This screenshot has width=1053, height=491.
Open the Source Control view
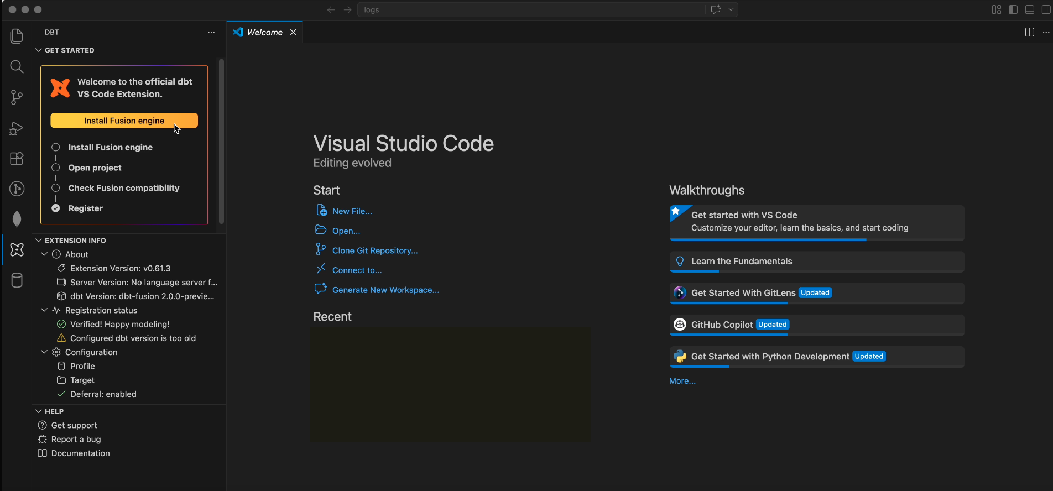point(17,97)
